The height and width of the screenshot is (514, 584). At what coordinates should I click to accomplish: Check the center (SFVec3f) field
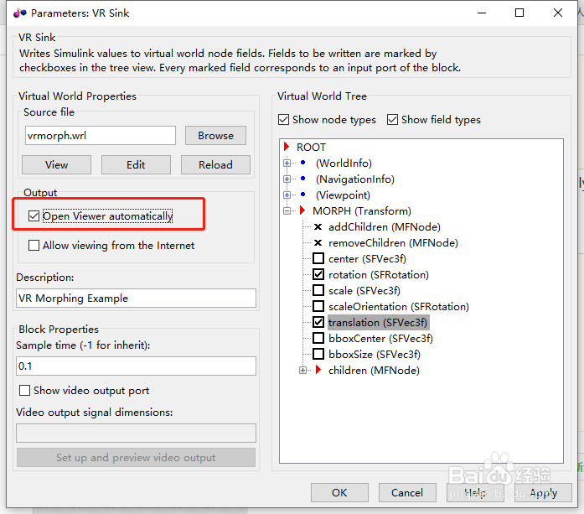[x=318, y=258]
